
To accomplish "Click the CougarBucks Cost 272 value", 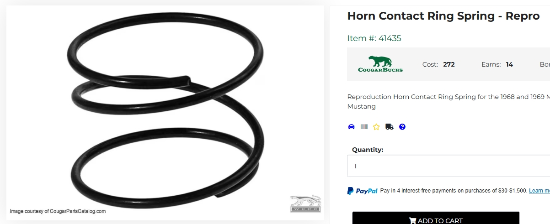I will pyautogui.click(x=449, y=64).
